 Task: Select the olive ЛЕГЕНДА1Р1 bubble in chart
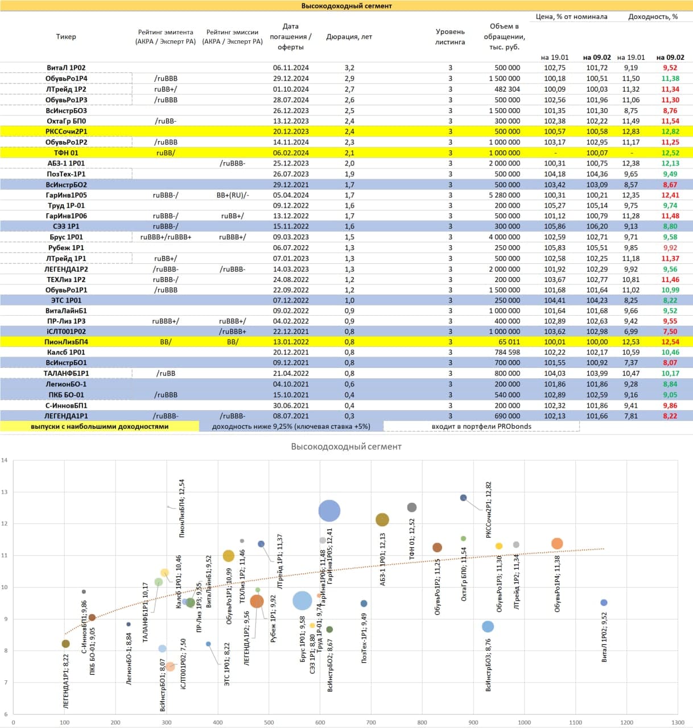tap(65, 644)
